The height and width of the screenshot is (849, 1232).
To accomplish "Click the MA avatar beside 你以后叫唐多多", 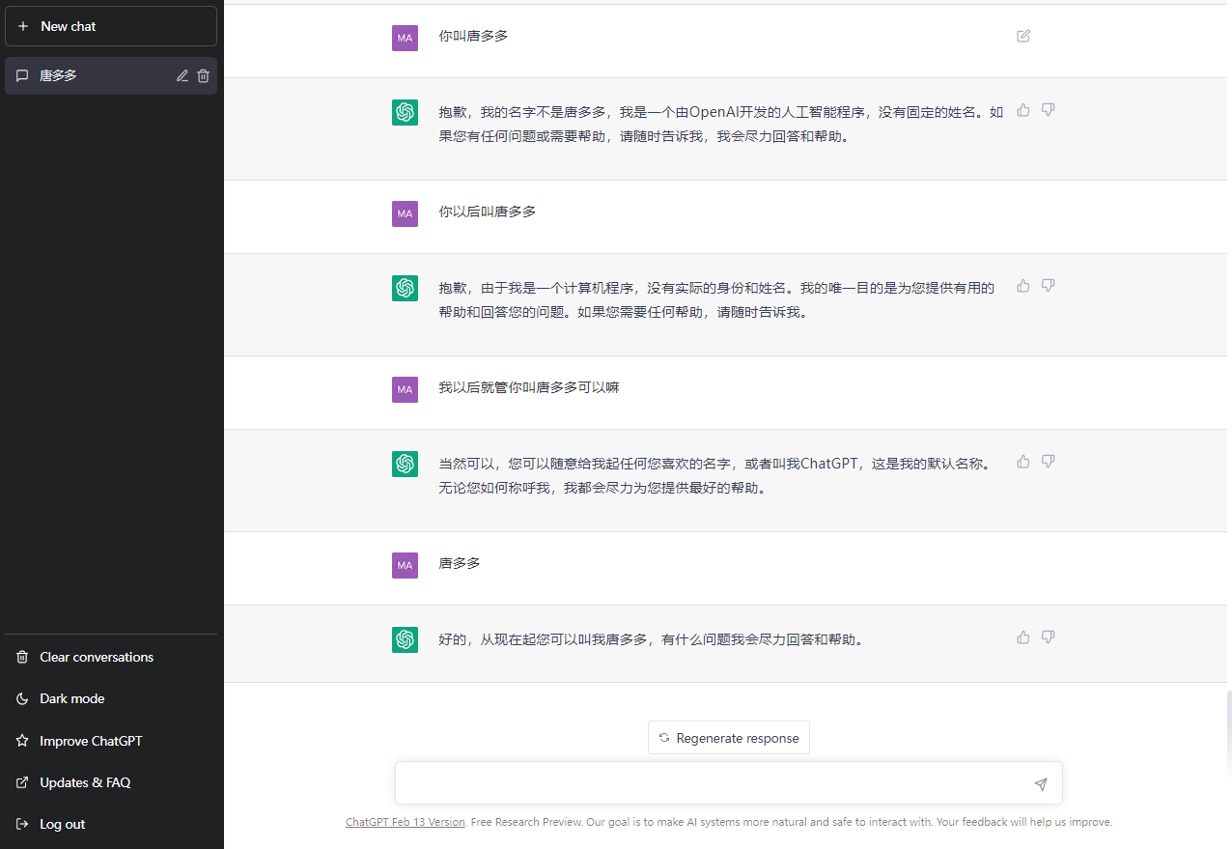I will tap(405, 213).
